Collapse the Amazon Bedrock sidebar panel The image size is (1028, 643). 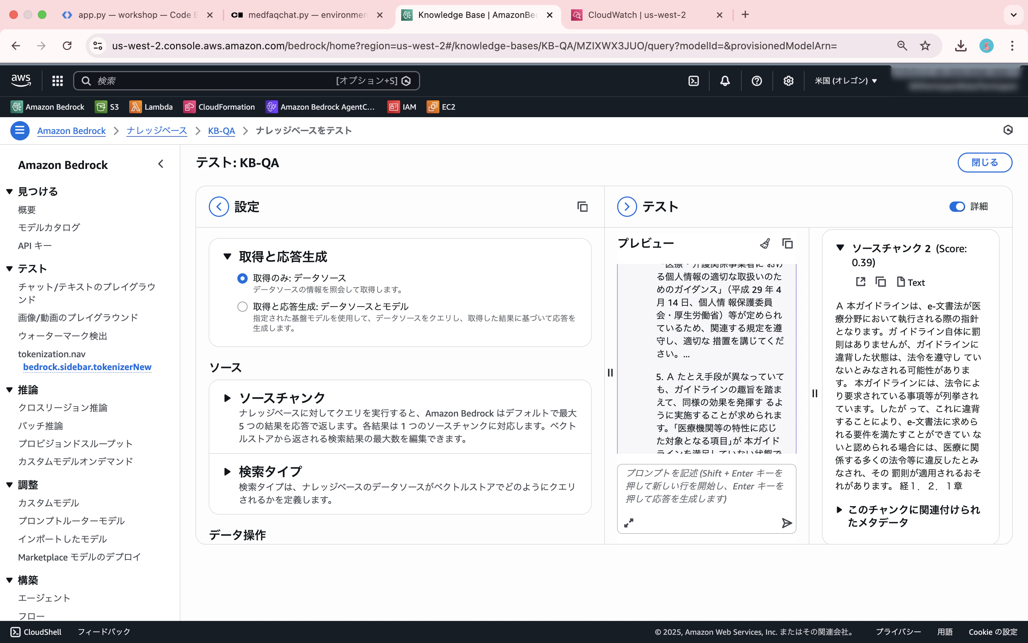(161, 164)
